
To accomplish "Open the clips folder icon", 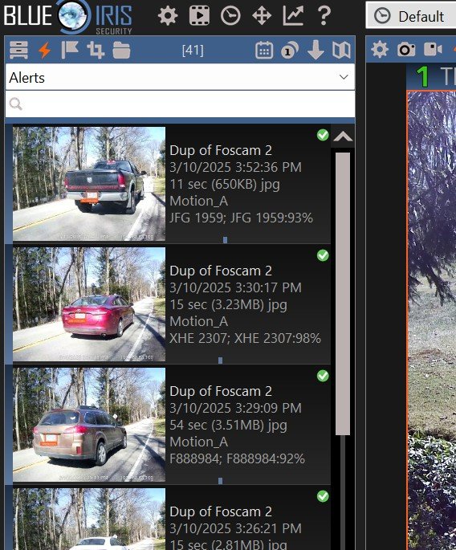I will pyautogui.click(x=121, y=50).
